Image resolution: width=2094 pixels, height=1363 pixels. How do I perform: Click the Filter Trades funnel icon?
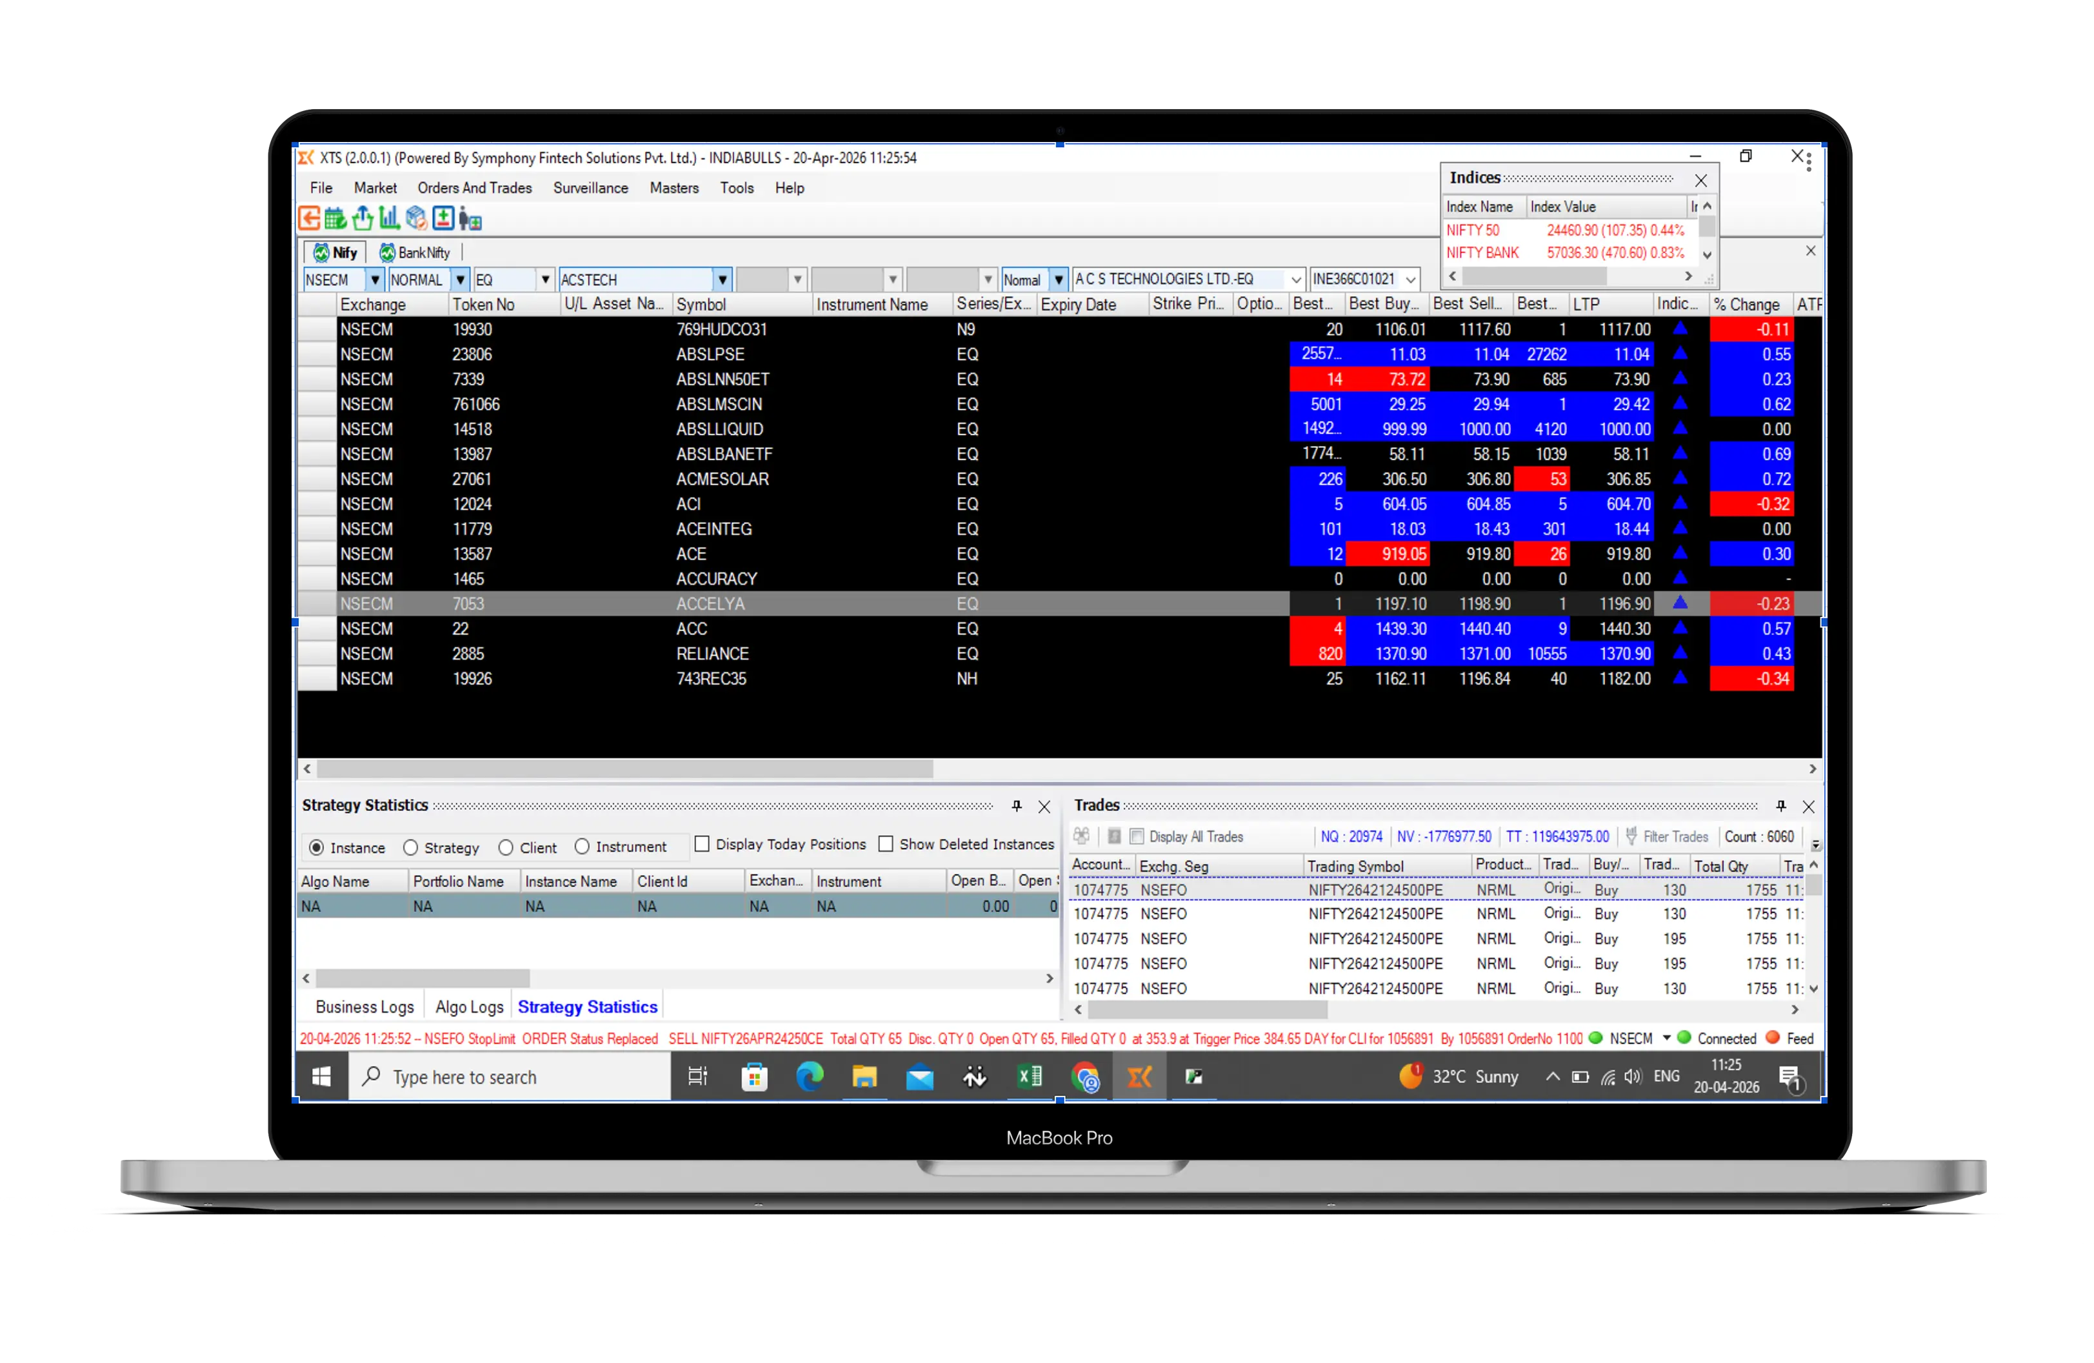[x=1631, y=836]
